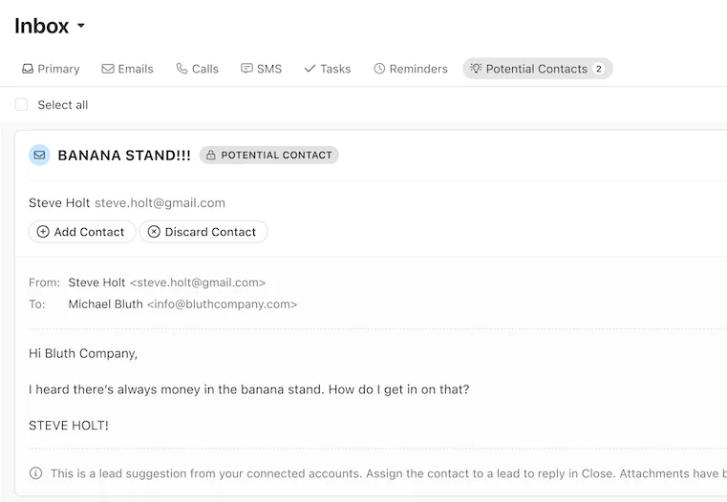Click the banana stand question sentence
This screenshot has width=727, height=502.
click(x=249, y=389)
